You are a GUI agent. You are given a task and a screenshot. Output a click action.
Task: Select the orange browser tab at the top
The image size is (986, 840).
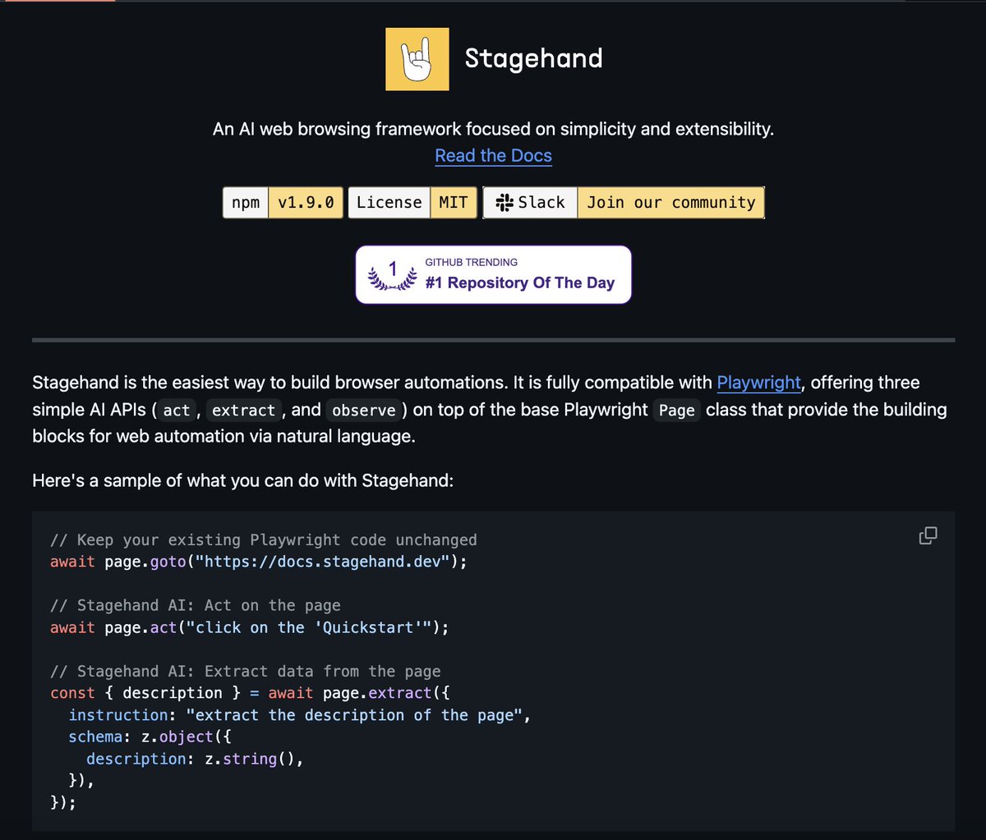(x=58, y=3)
